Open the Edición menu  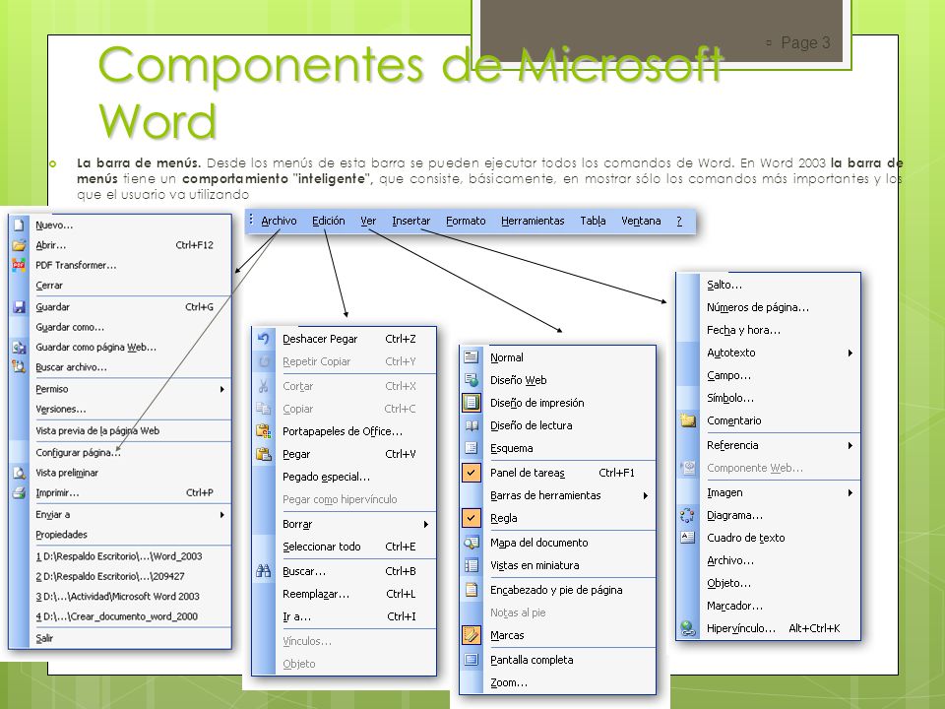click(329, 221)
